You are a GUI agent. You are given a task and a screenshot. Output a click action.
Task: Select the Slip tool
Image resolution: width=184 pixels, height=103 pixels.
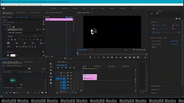pos(51,76)
